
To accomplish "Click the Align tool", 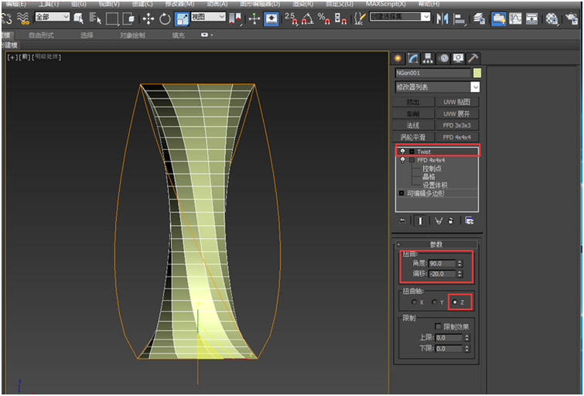I will click(460, 19).
